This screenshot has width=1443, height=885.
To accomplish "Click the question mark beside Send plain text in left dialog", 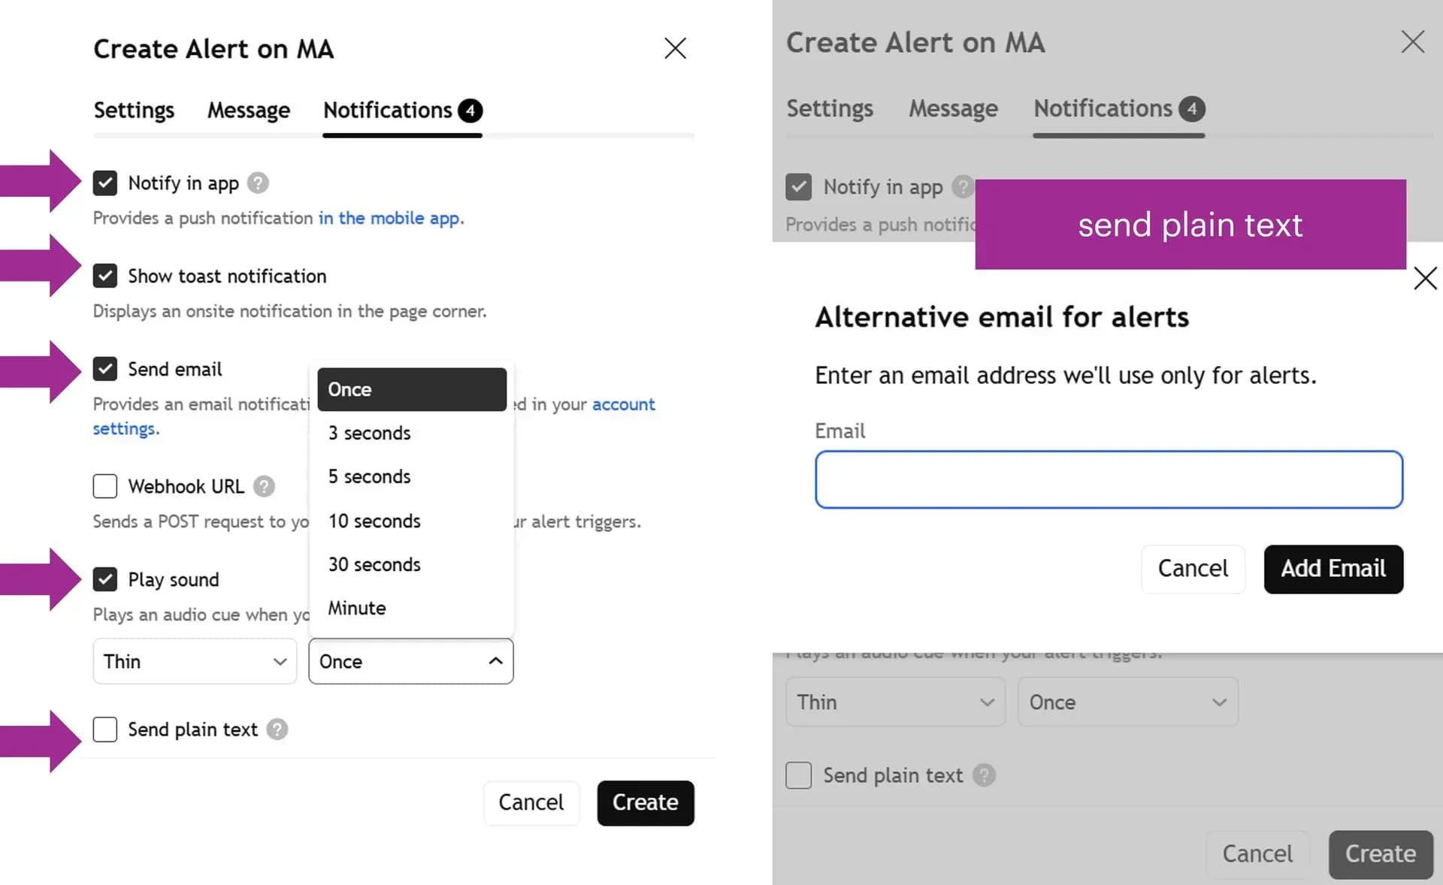I will [277, 729].
